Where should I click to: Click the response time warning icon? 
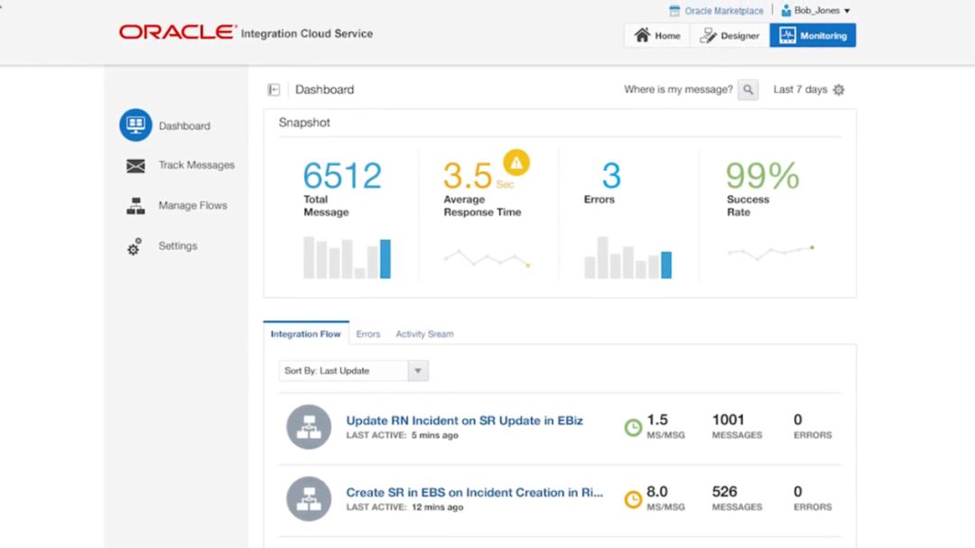pyautogui.click(x=516, y=163)
